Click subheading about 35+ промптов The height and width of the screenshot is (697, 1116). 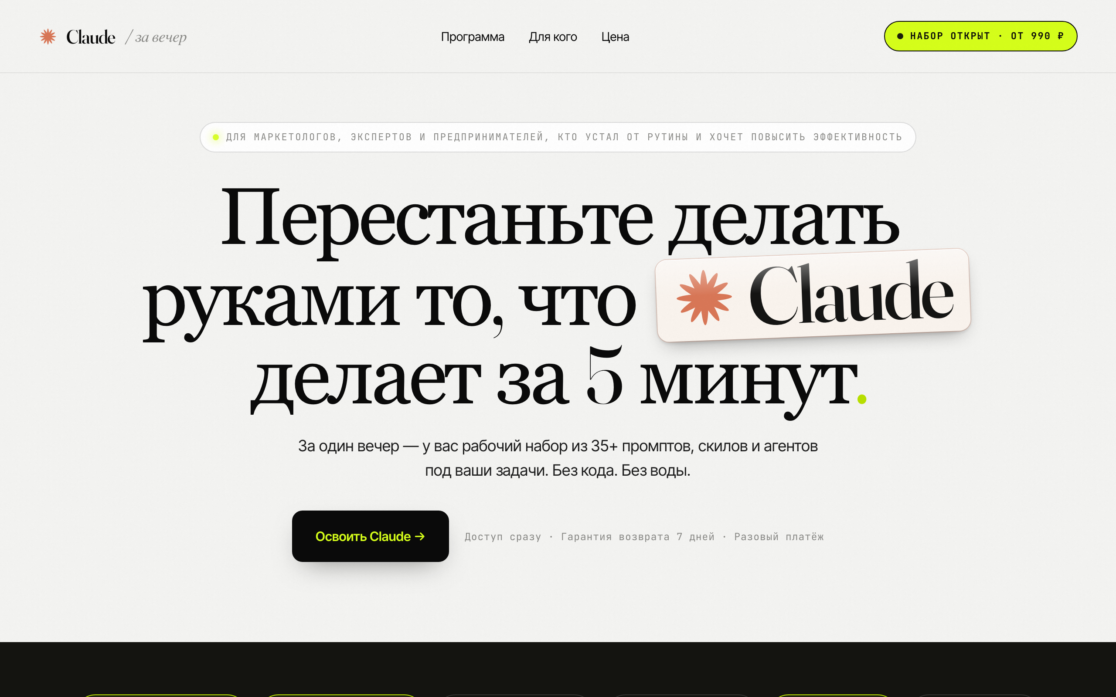coord(557,446)
